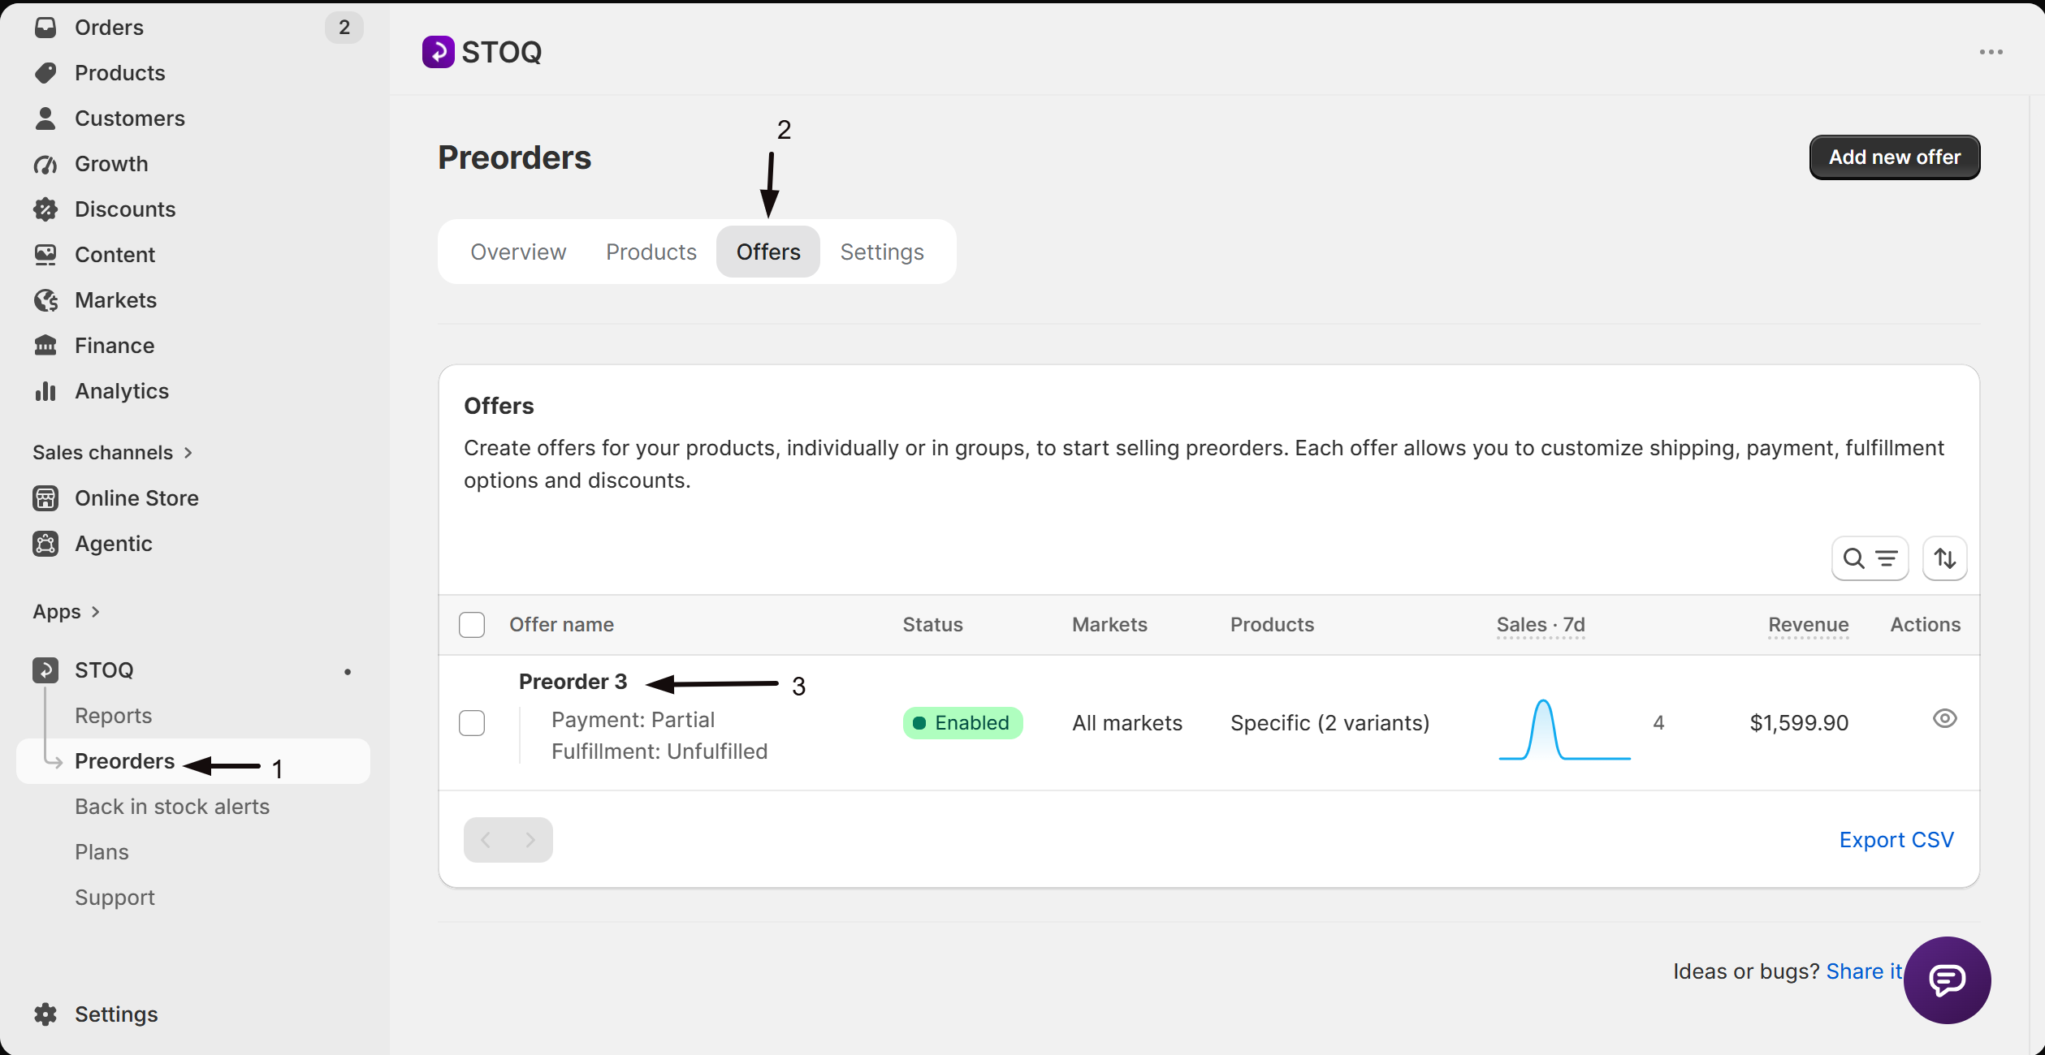Click the sales count 4 value

(x=1658, y=723)
